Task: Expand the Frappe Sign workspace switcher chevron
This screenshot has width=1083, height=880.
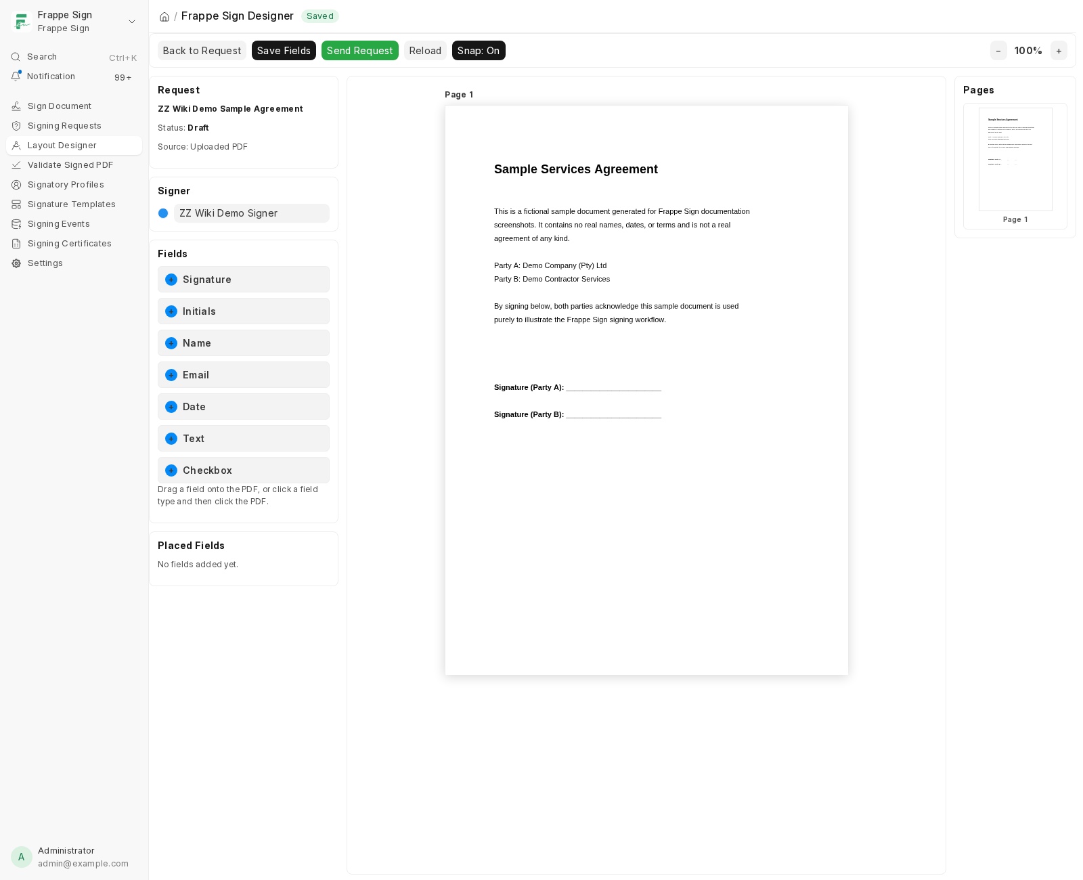Action: [x=132, y=22]
